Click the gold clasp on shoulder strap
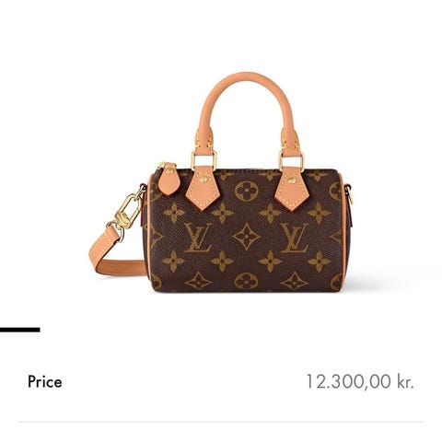 tap(126, 213)
